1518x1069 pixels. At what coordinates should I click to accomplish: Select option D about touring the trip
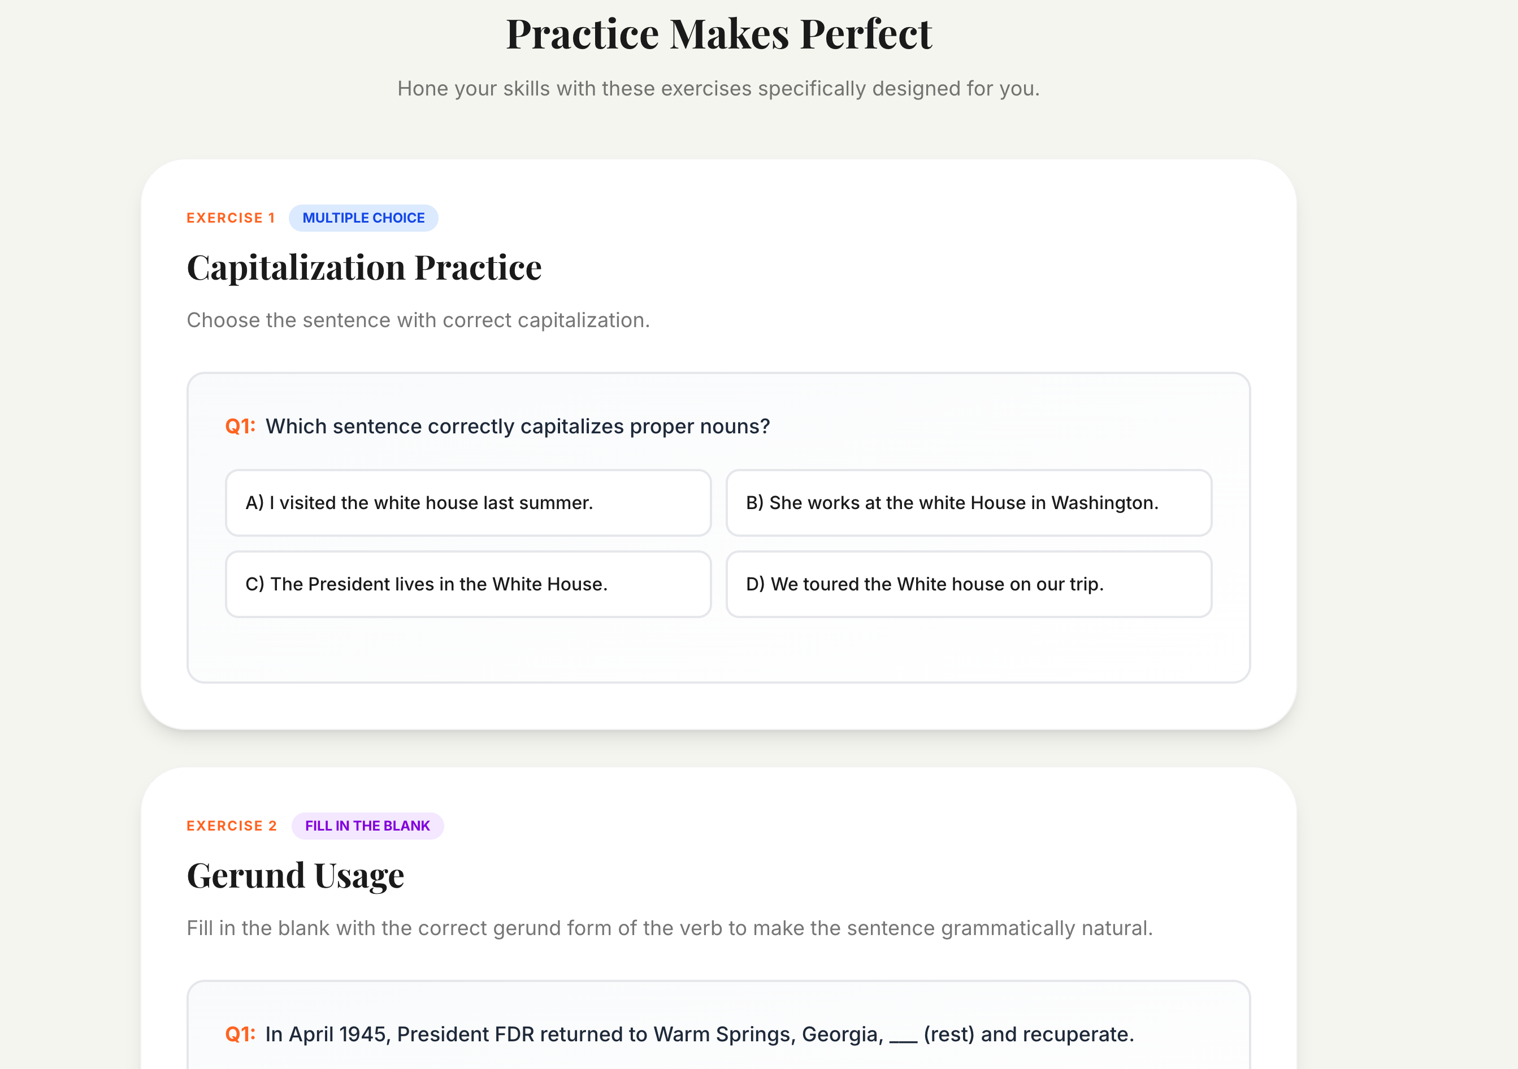(968, 584)
